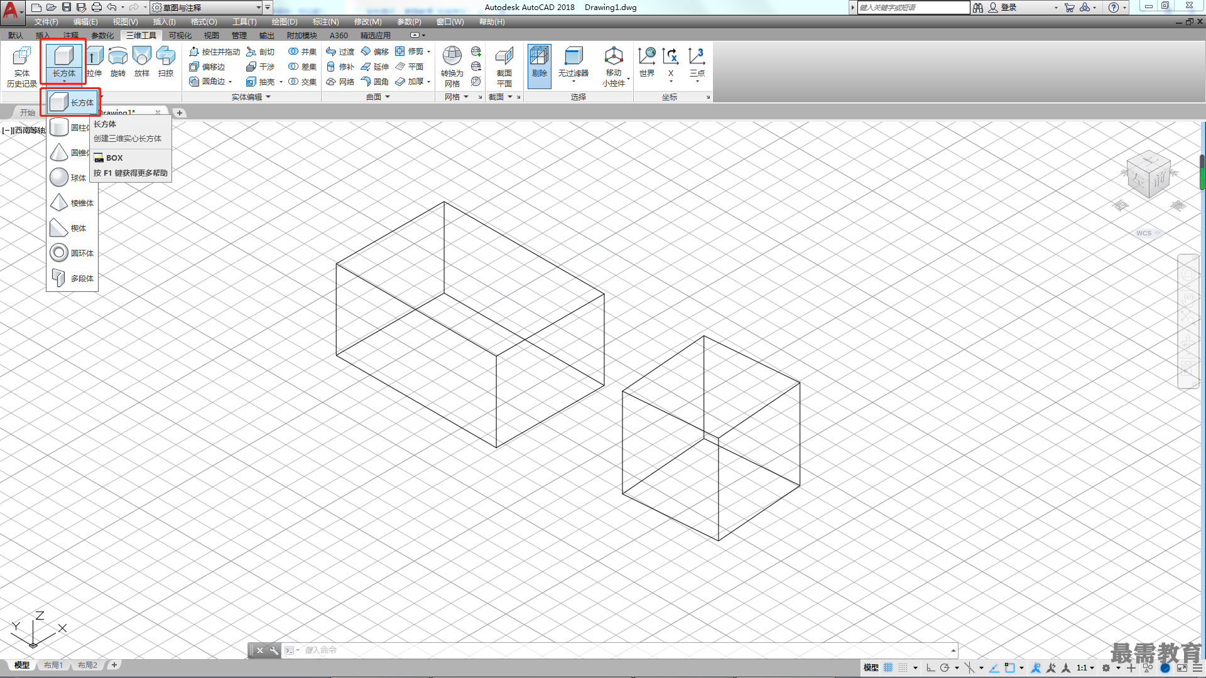1206x678 pixels.
Task: Expand the 曲面 panel
Action: 378,97
